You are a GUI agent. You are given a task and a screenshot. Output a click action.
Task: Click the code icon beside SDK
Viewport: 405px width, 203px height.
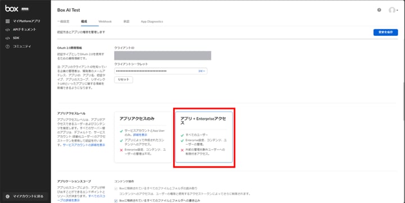(7, 38)
